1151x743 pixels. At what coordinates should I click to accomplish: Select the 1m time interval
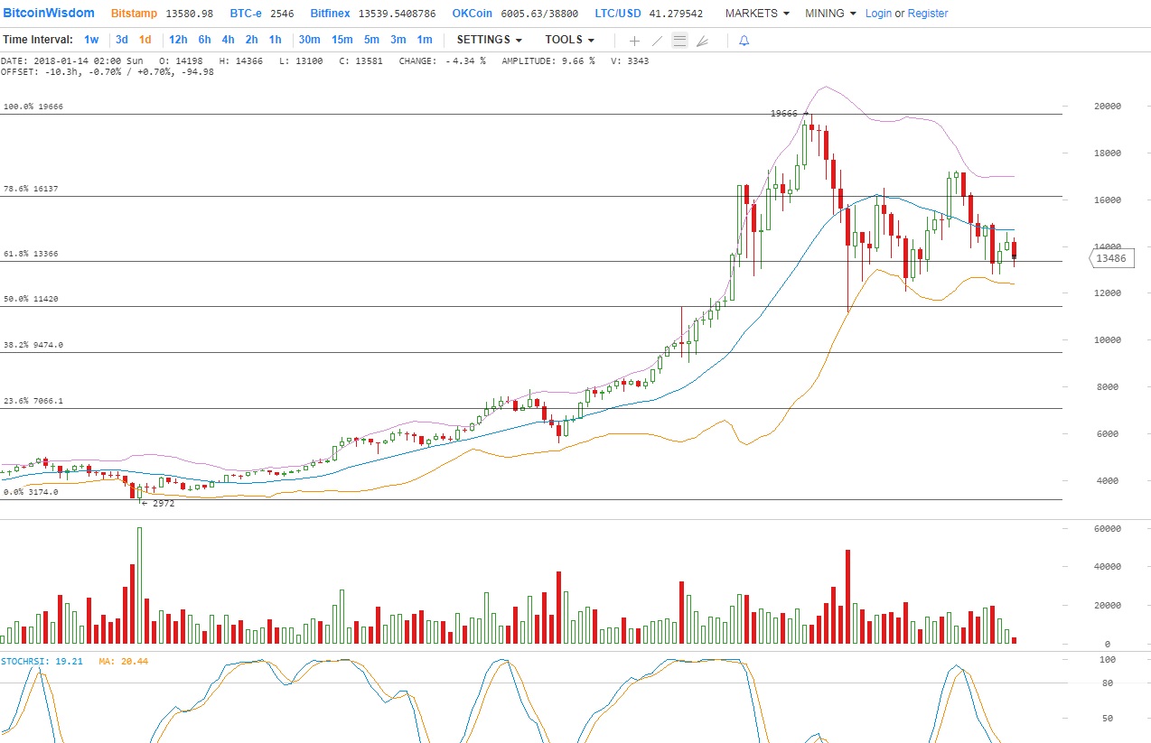424,40
